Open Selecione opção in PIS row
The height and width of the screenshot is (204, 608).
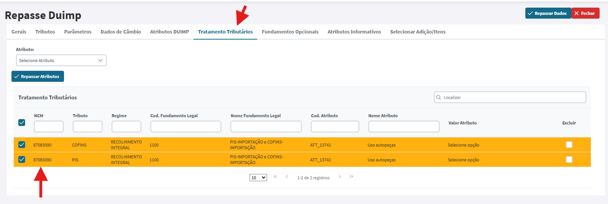[464, 160]
